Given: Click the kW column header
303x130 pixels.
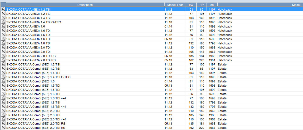Looking at the screenshot, I should (191, 5).
